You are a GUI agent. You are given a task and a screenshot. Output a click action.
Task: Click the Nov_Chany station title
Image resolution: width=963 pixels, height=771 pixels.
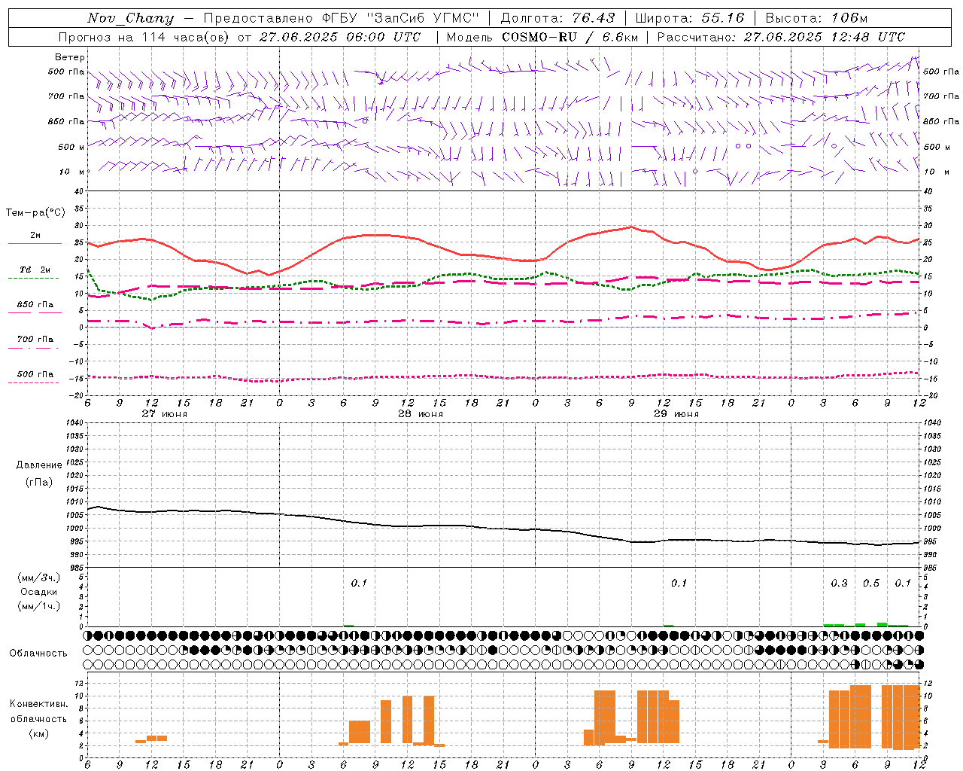[x=130, y=19]
